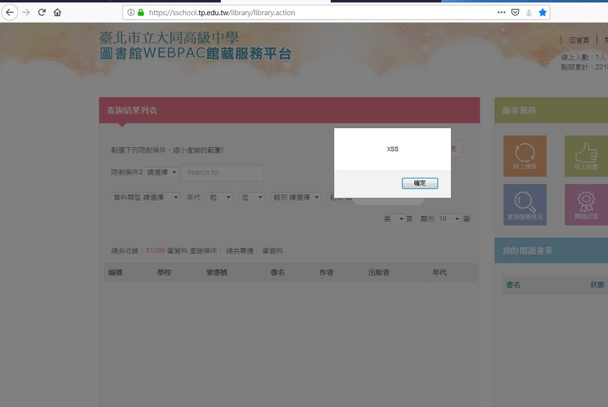Open the 迄 end-year dropdown
This screenshot has width=608, height=407.
(252, 197)
